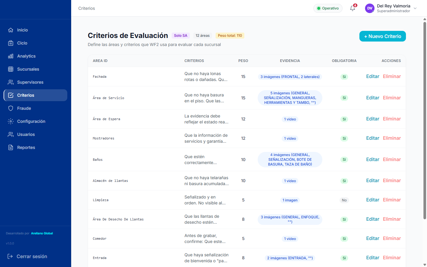Screen dimensions: 427x267
Task: Open the Analytics menu item
Action: coord(36,56)
